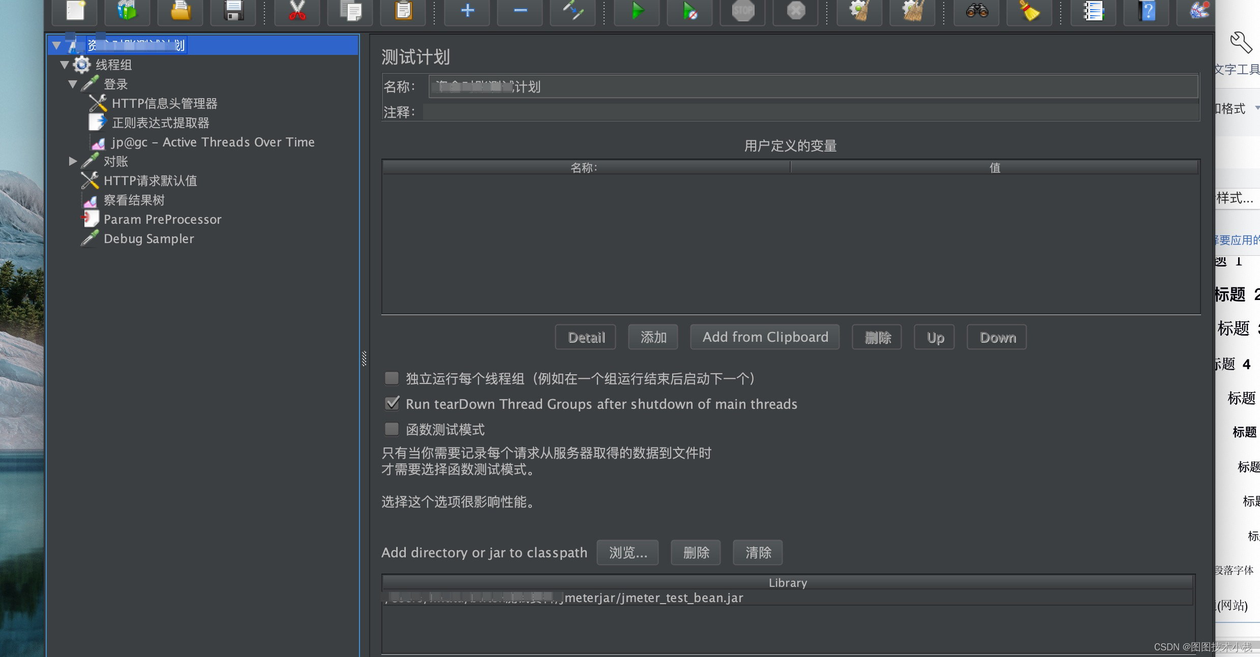Start test without pauses icon
This screenshot has width=1260, height=657.
coord(689,11)
